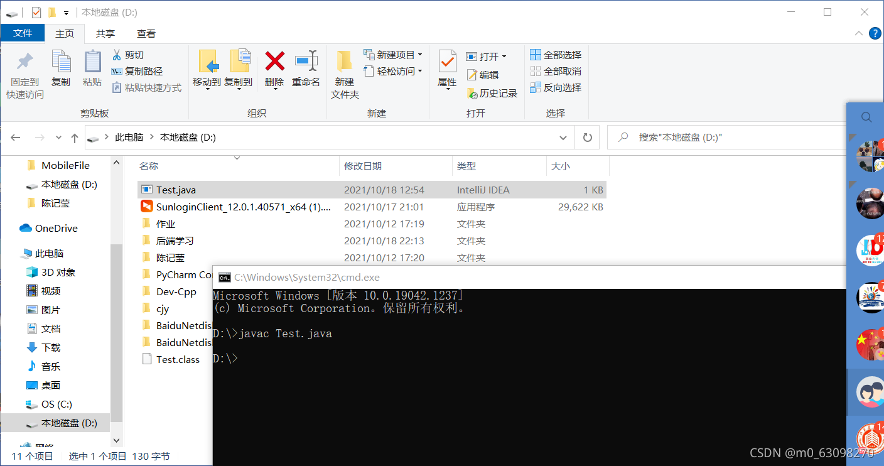Viewport: 884px width, 466px height.
Task: Switch to the Share (共享) tab
Action: (105, 33)
